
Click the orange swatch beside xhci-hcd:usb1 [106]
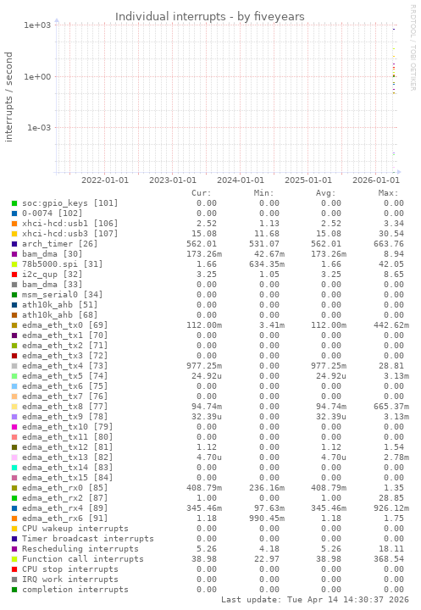click(14, 224)
